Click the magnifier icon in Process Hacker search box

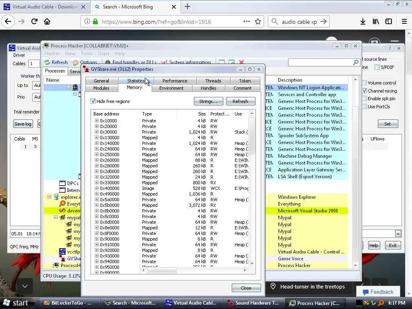pos(356,62)
